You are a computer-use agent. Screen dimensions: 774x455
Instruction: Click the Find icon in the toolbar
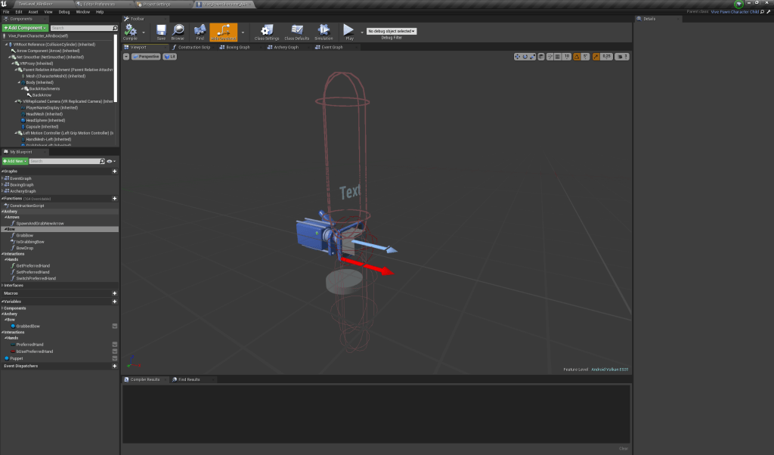200,31
